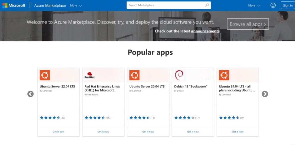Click the star rating of Ubuntu Server 22.04

tap(50, 118)
